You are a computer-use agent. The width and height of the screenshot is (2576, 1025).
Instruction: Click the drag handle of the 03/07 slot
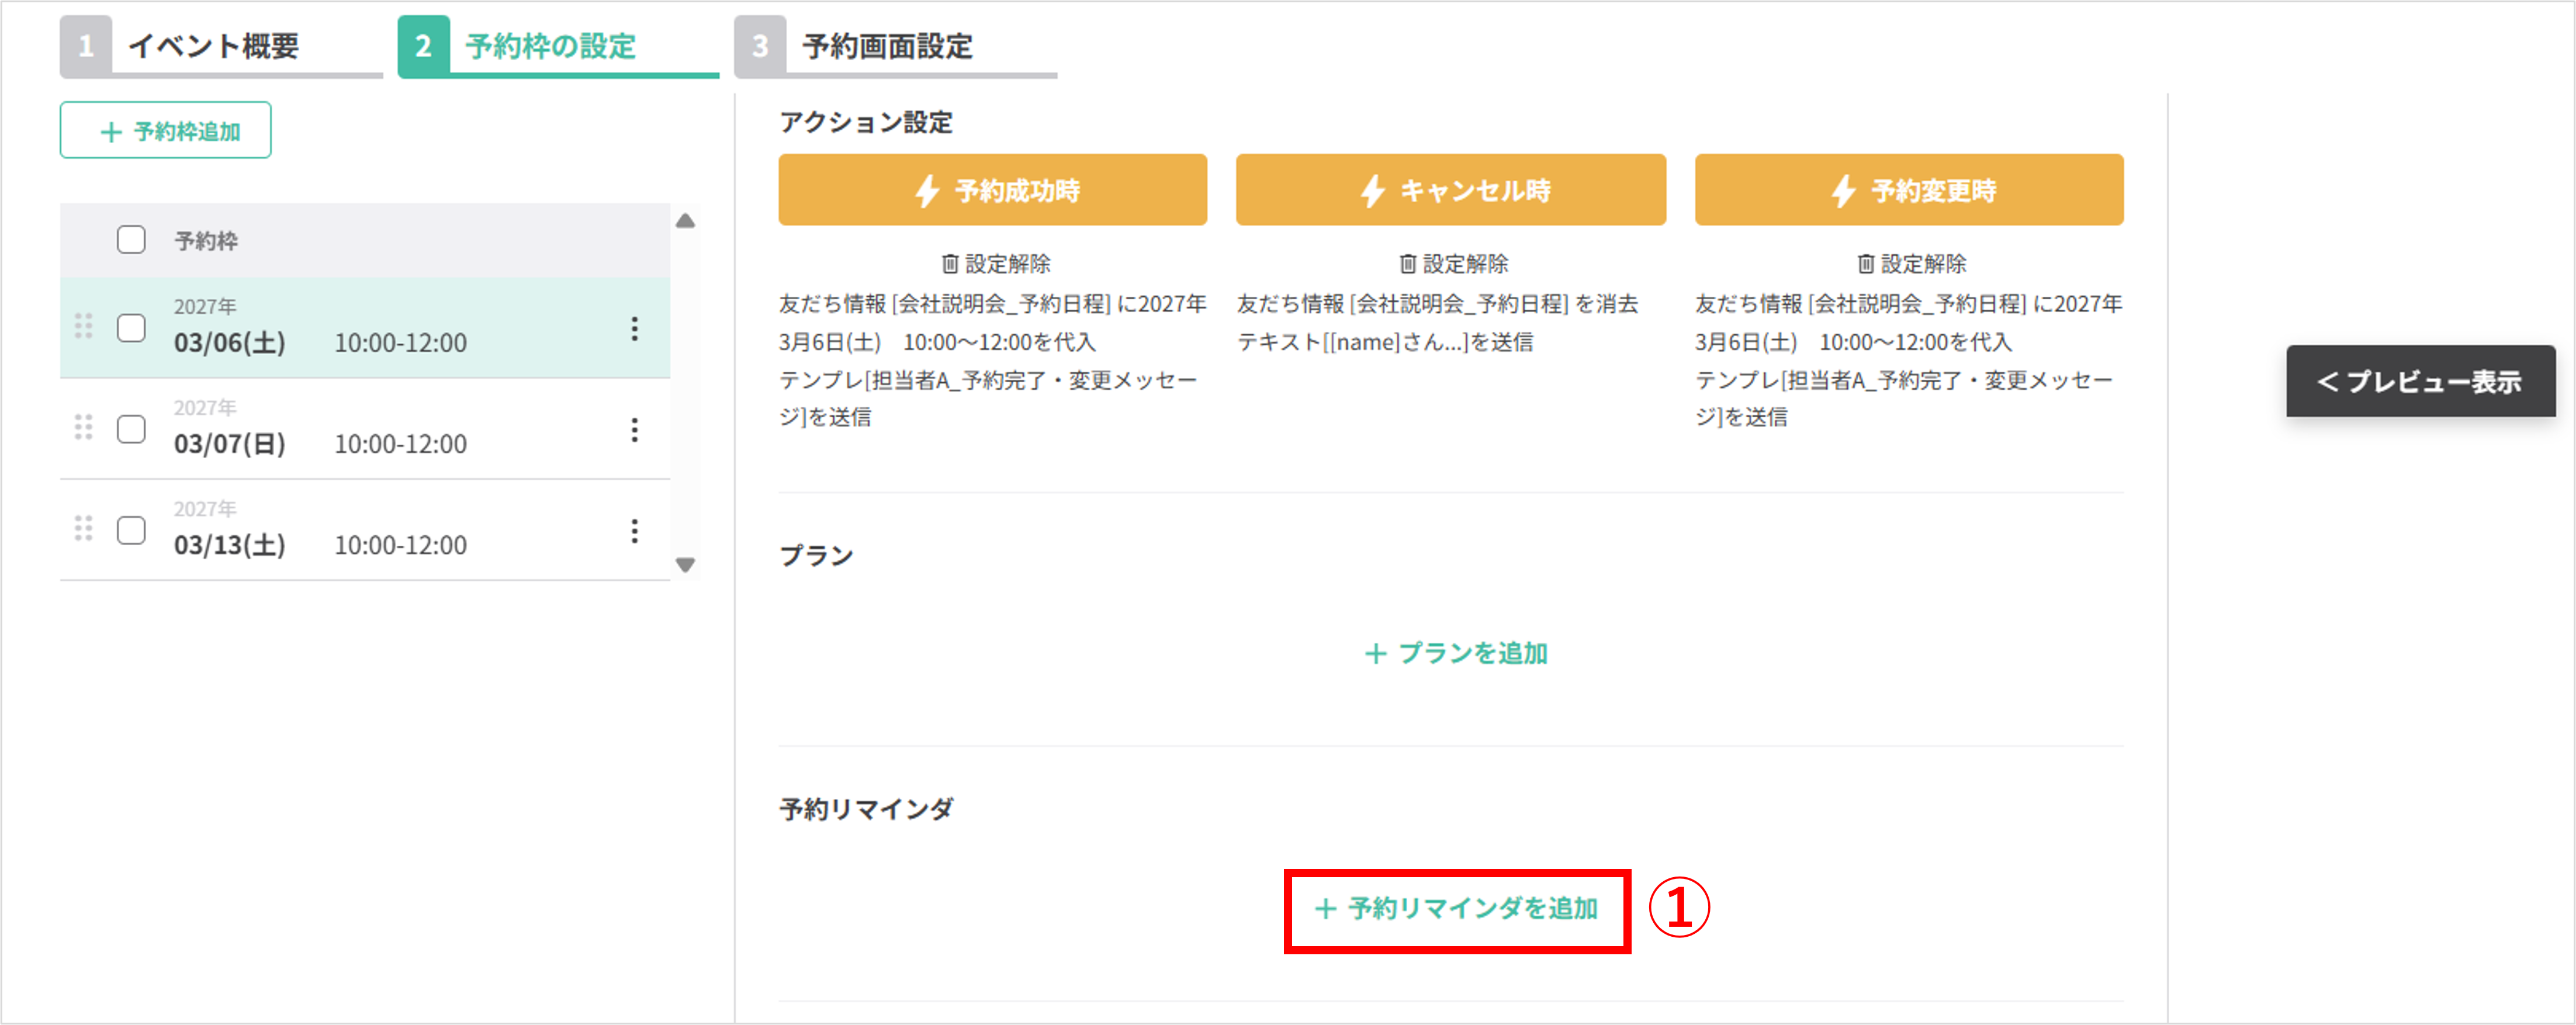pyautogui.click(x=84, y=427)
